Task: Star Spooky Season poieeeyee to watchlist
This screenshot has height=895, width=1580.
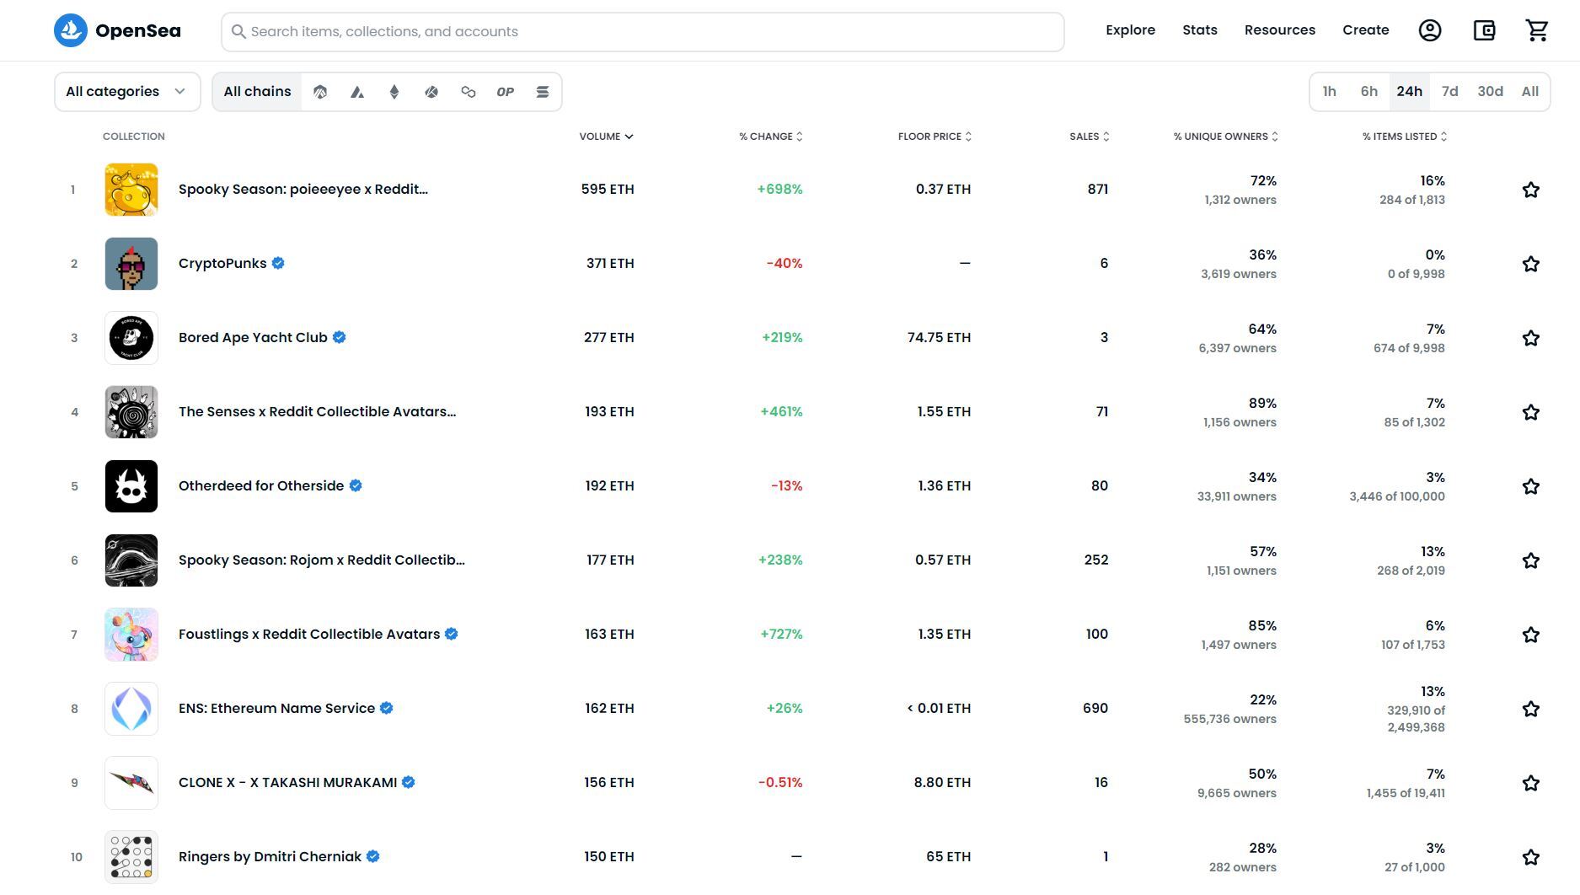Action: (x=1531, y=190)
